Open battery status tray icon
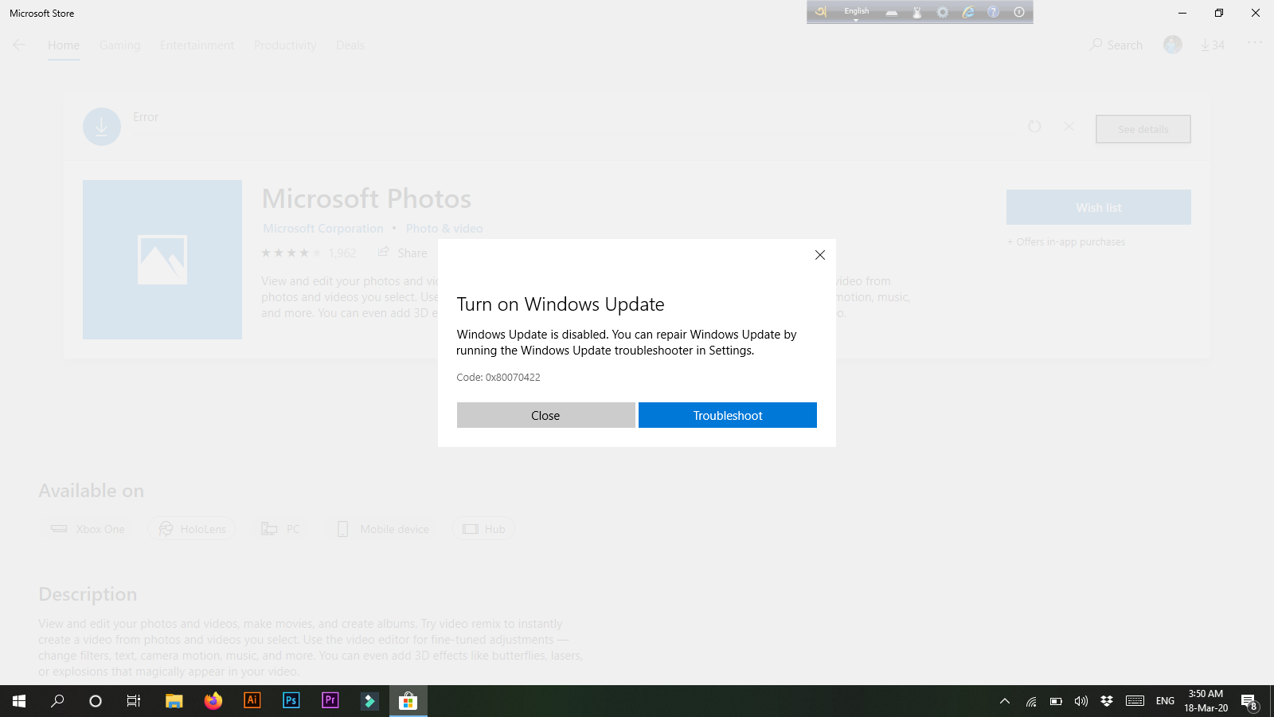1274x717 pixels. (1056, 701)
